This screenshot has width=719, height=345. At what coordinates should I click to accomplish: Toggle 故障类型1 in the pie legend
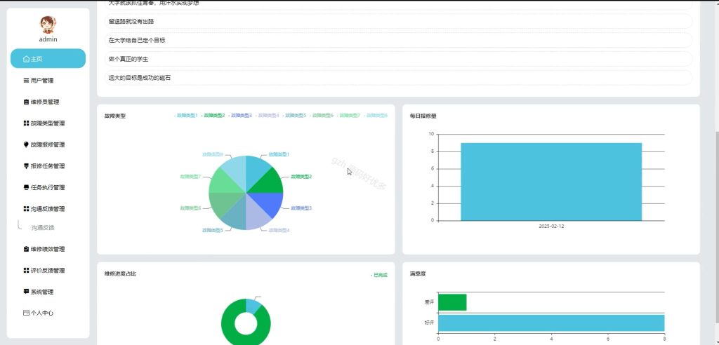coord(186,116)
